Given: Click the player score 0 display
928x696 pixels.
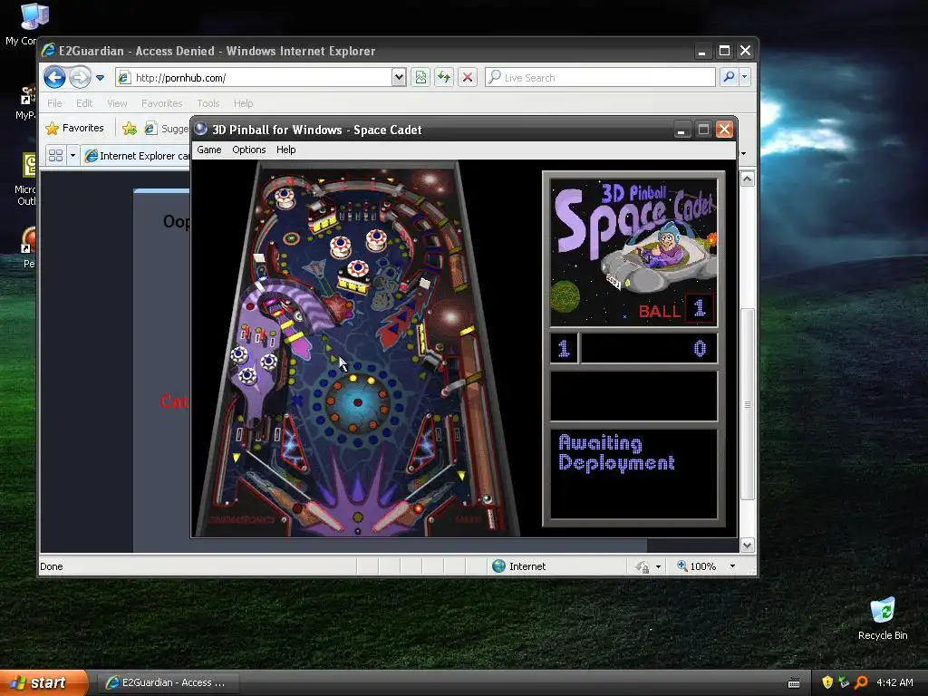Looking at the screenshot, I should click(650, 348).
